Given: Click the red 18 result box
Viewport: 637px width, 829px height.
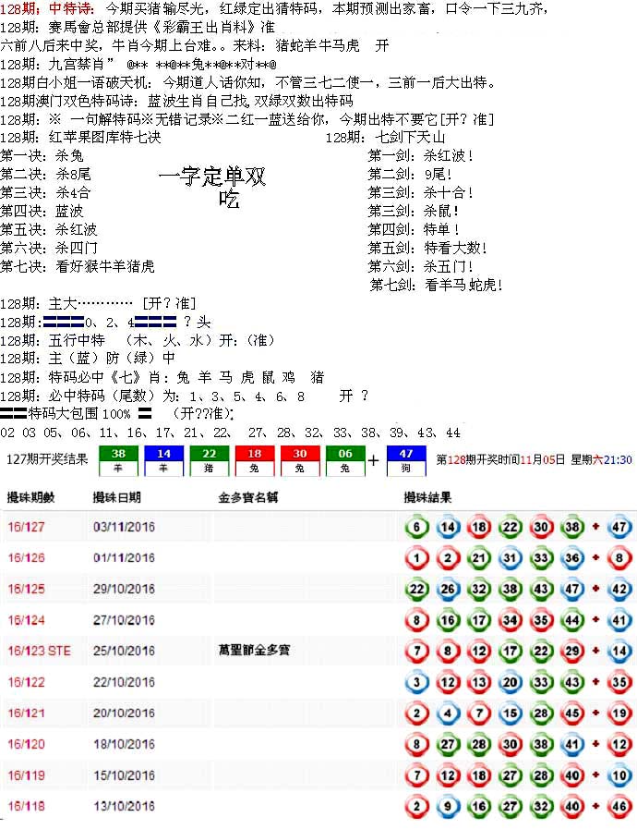Looking at the screenshot, I should pyautogui.click(x=255, y=460).
